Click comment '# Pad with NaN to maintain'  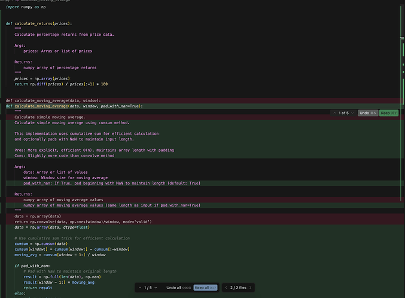70,271
